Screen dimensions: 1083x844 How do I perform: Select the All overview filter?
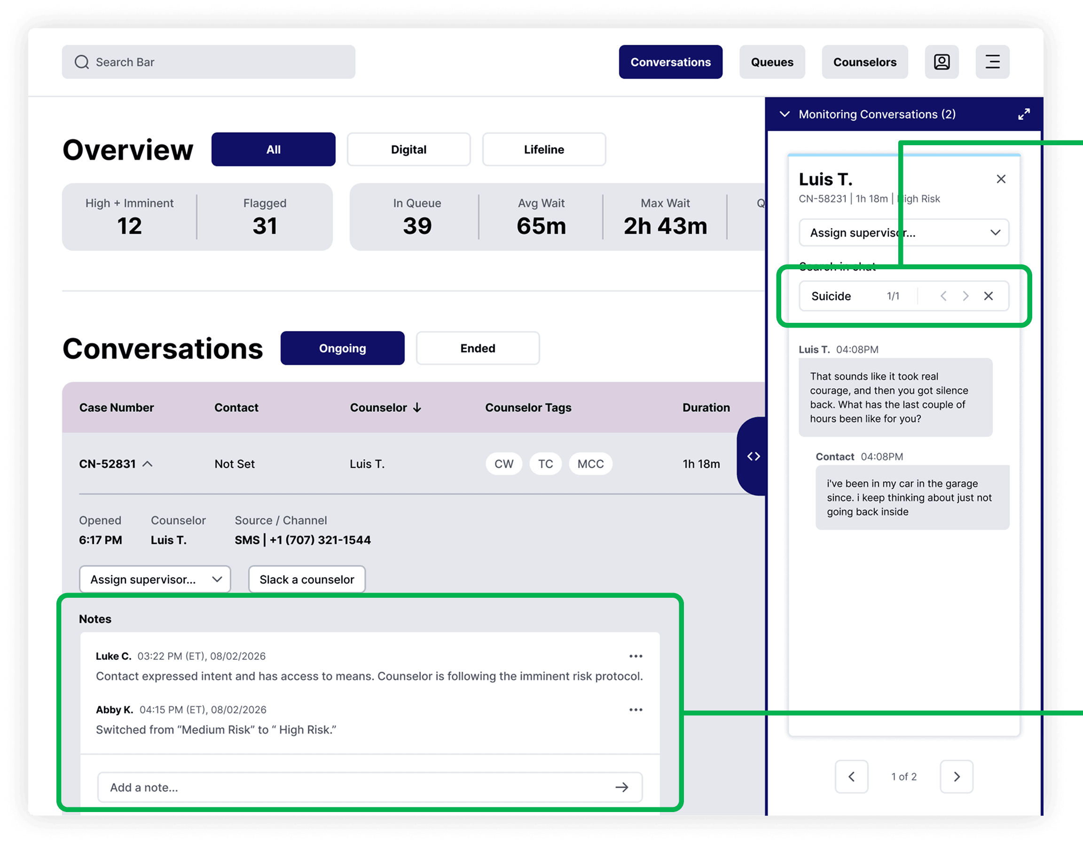point(273,149)
